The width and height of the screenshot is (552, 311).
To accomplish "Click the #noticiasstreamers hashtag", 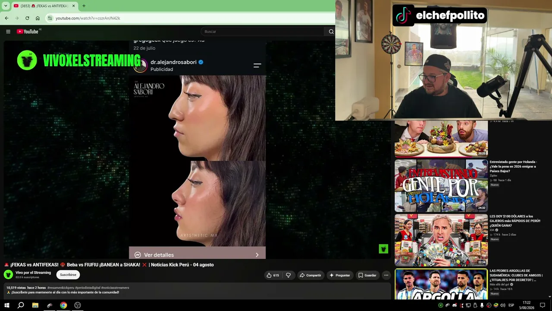I will pos(115,288).
